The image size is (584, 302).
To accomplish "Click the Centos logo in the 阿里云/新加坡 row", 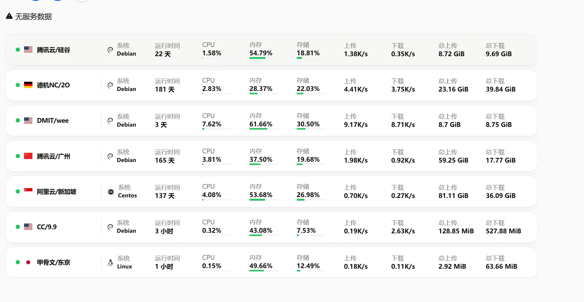I will 111,192.
